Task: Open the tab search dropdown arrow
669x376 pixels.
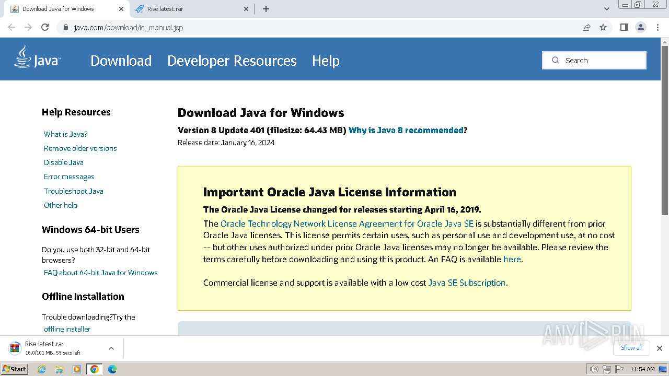Action: click(606, 9)
